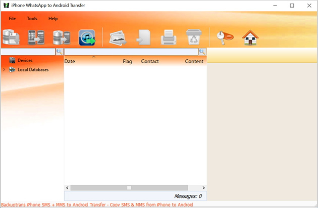The width and height of the screenshot is (318, 208).
Task: Click the Content column header
Action: pyautogui.click(x=194, y=61)
